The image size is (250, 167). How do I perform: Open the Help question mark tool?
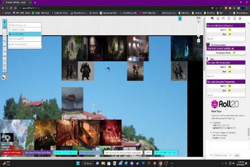point(5,70)
